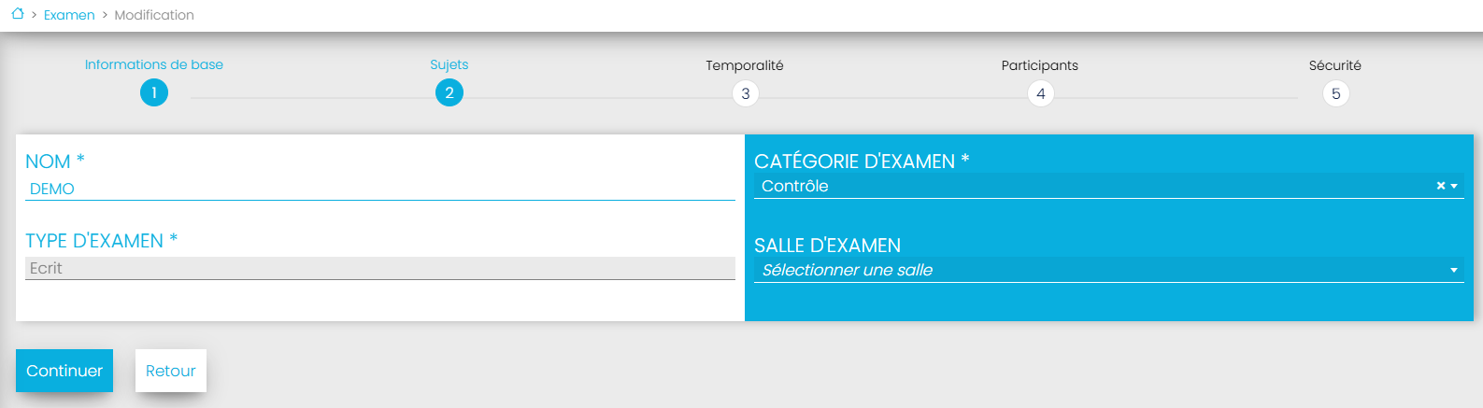Go to step 1 circle
This screenshot has height=408, width=1483.
(154, 92)
